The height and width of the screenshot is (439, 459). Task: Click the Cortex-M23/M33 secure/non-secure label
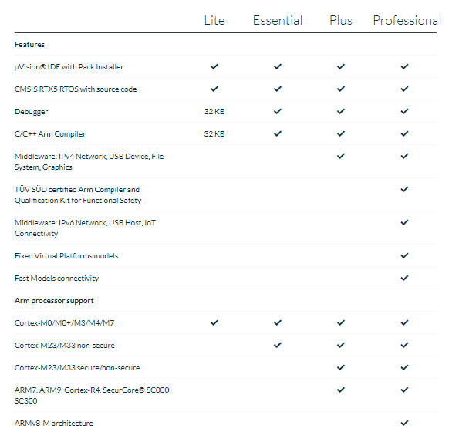77,367
